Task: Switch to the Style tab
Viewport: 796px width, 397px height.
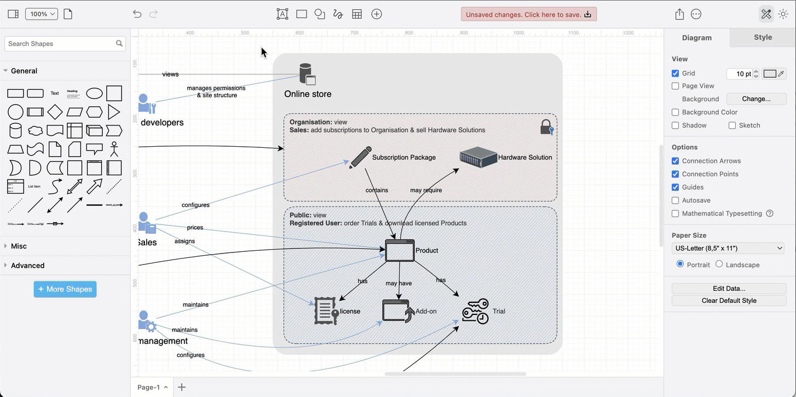Action: (763, 37)
